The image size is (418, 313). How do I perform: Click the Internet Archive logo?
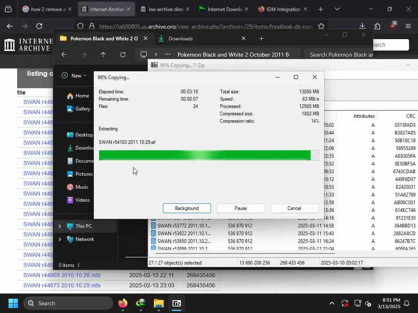pyautogui.click(x=29, y=45)
